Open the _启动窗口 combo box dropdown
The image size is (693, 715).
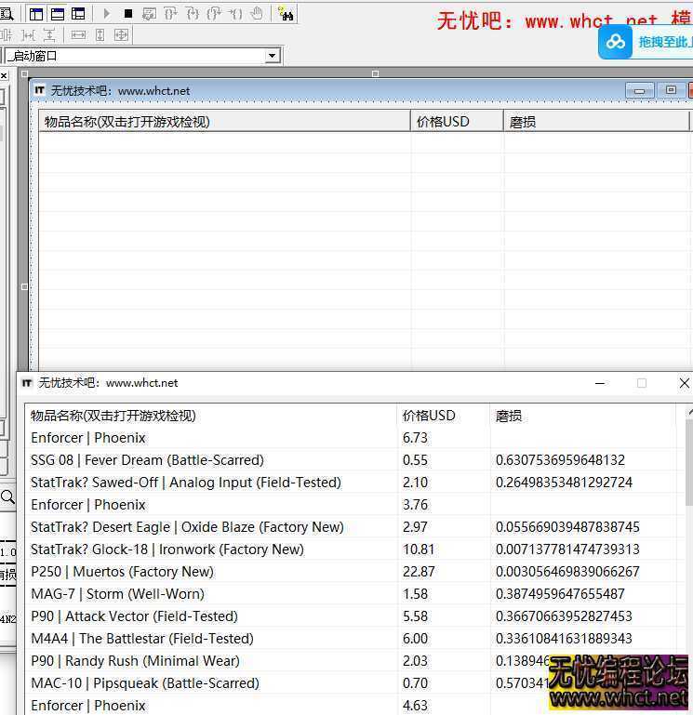[x=272, y=56]
